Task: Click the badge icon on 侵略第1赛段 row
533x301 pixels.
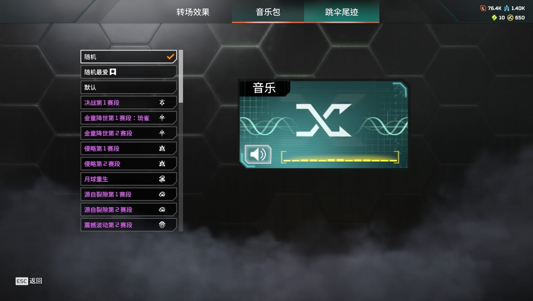Action: [x=162, y=149]
